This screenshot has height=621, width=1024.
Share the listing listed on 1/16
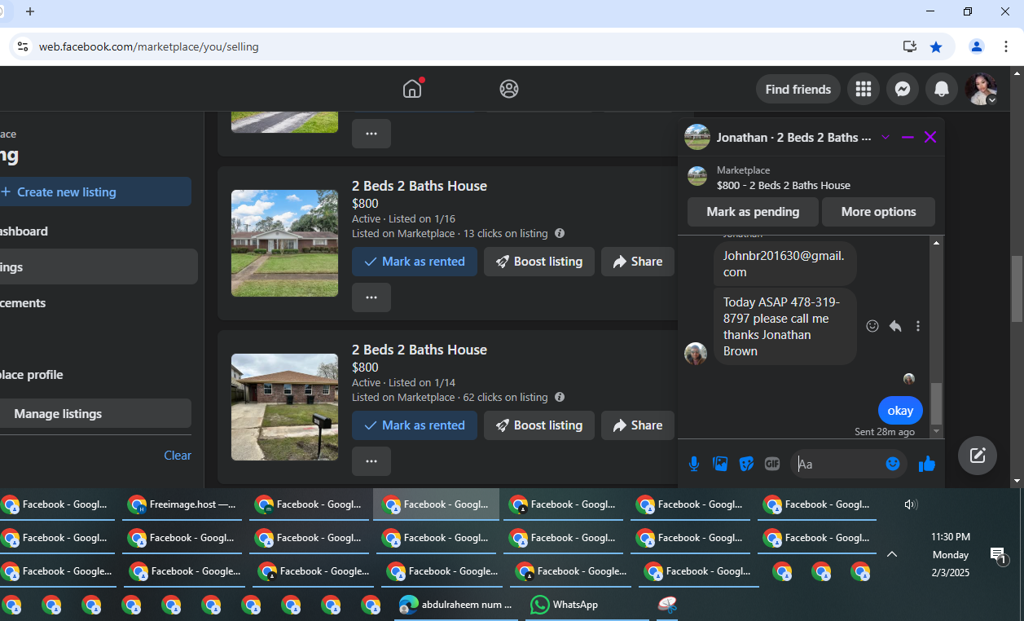(638, 262)
